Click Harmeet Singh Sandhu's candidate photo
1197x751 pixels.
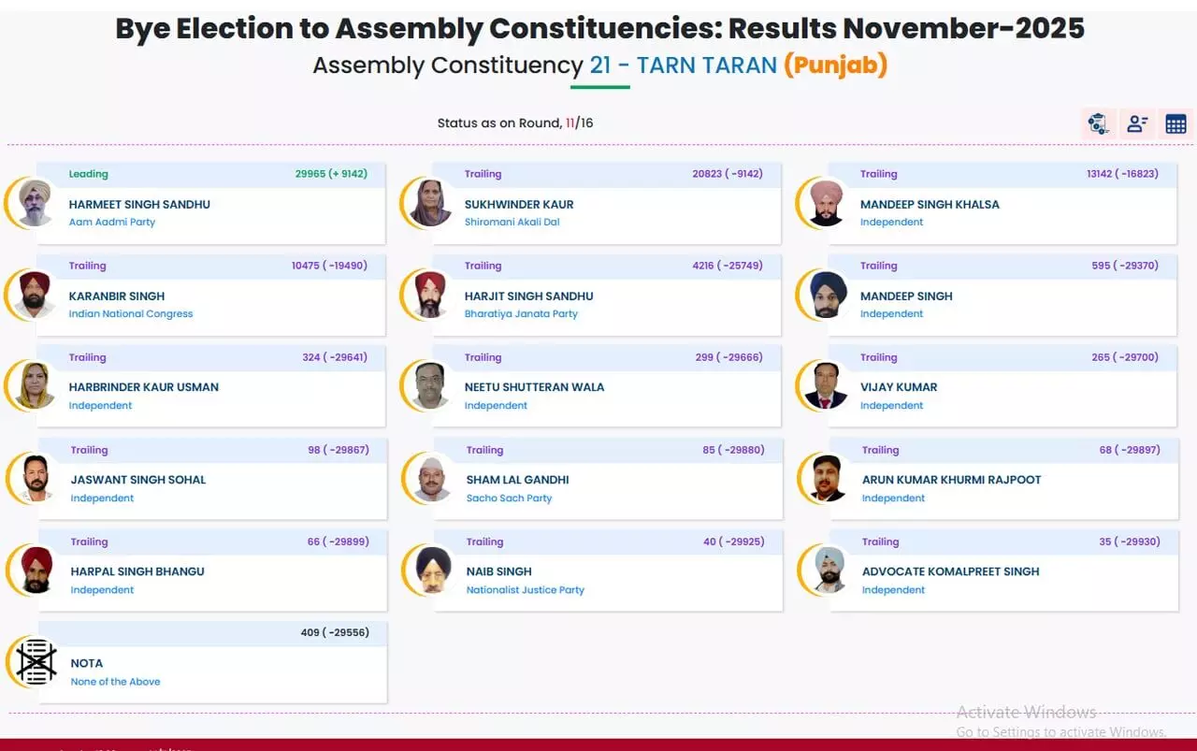(36, 203)
